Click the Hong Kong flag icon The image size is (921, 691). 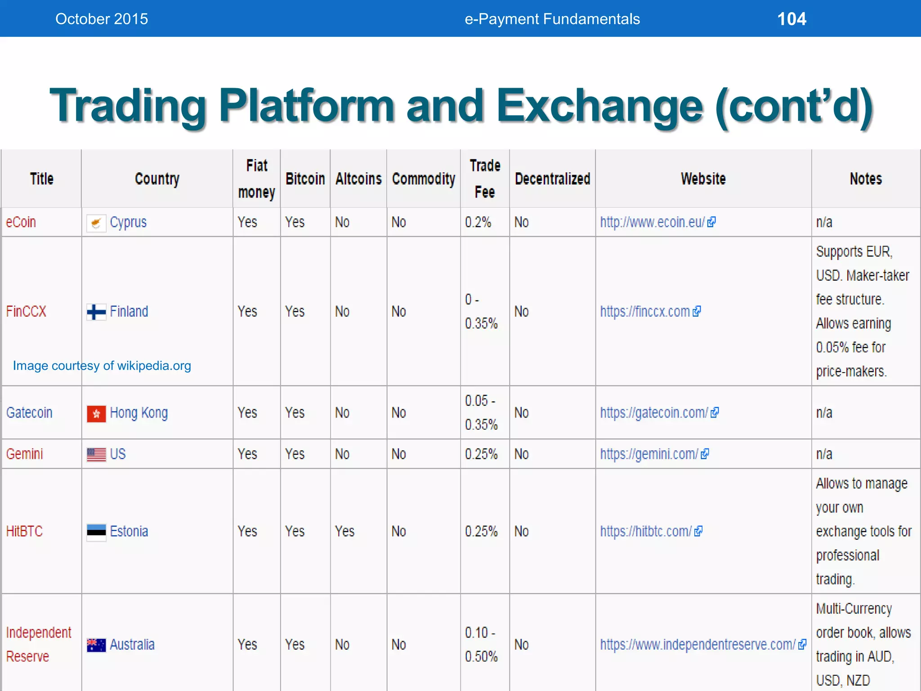(x=96, y=413)
